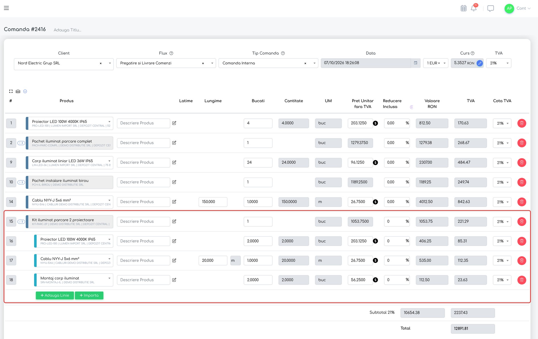Open the 1 EUR currency selector

(436, 63)
